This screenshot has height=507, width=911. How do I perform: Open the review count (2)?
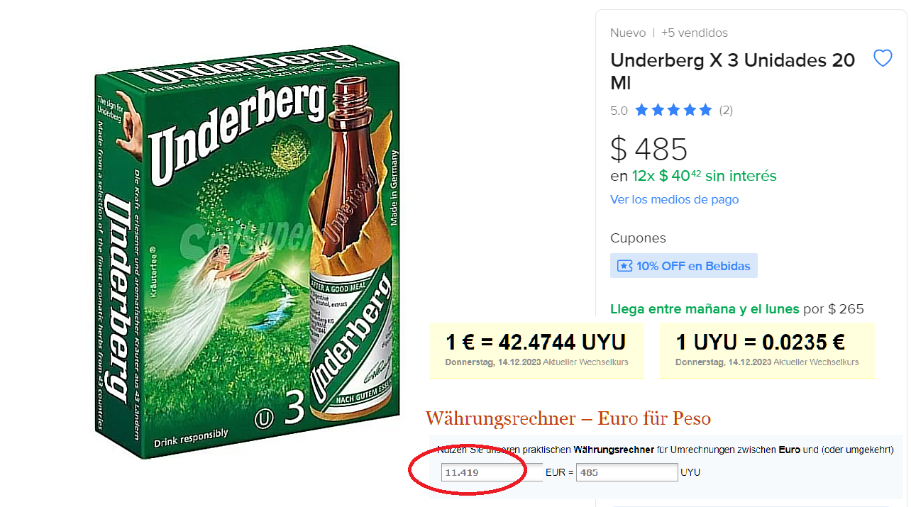(x=726, y=110)
